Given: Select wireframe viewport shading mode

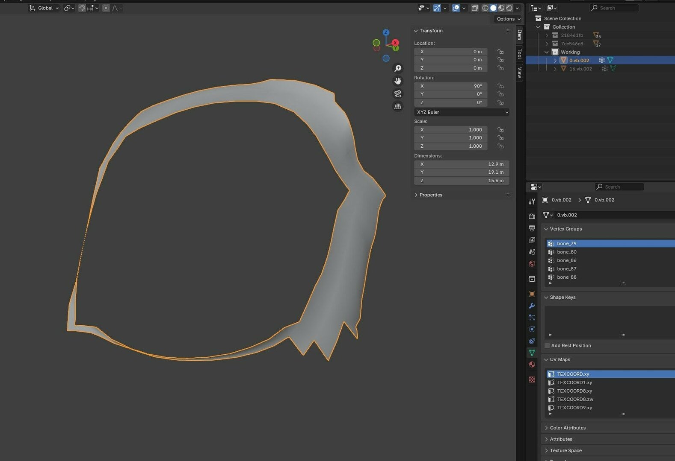Looking at the screenshot, I should tap(485, 8).
